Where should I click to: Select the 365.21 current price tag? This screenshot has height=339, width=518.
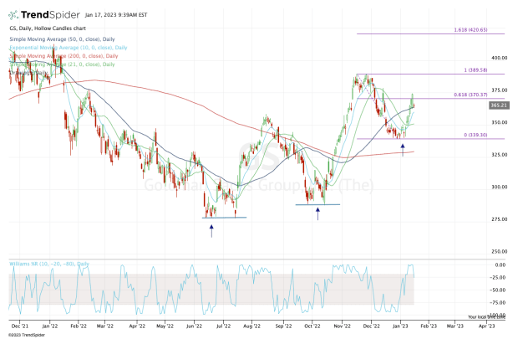[x=500, y=105]
